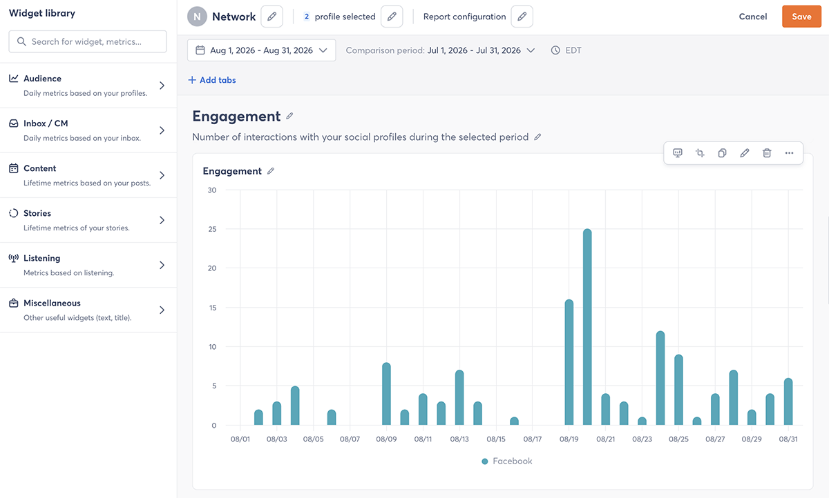Open the widget more options ellipsis

click(x=789, y=153)
